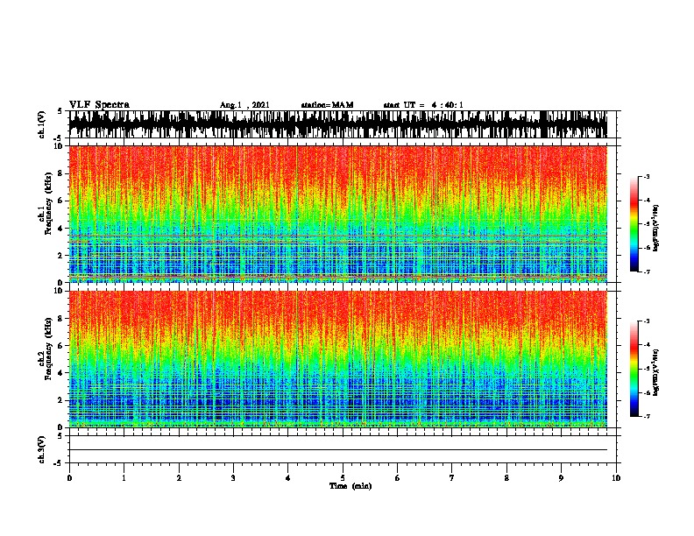Image resolution: width=694 pixels, height=536 pixels.
Task: Click the ch.2 spectrogram panel
Action: (x=338, y=359)
